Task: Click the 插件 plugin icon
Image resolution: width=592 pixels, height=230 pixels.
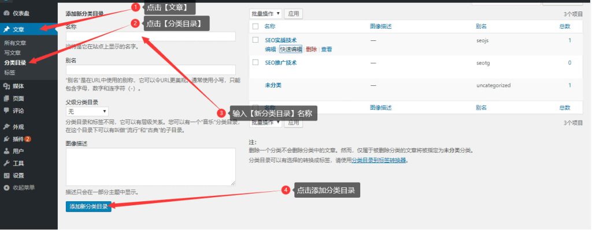Action: [6, 139]
